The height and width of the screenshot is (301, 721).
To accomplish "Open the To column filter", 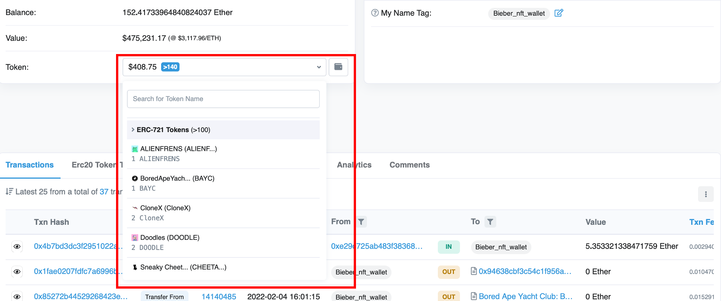I will (x=490, y=222).
